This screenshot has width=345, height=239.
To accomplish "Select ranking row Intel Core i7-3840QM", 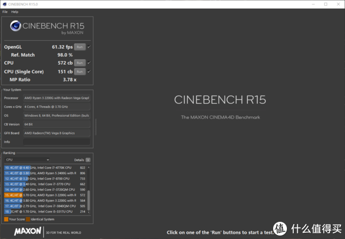I will tap(45, 206).
